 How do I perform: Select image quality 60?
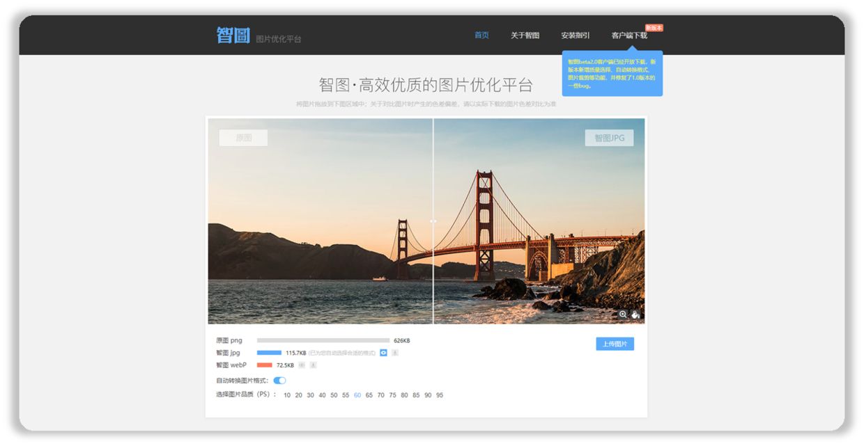tap(357, 395)
